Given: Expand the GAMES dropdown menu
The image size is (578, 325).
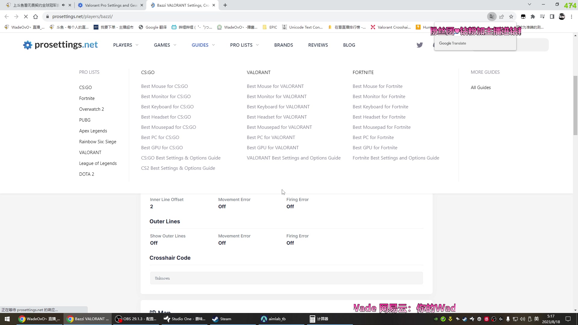Looking at the screenshot, I should pyautogui.click(x=165, y=45).
